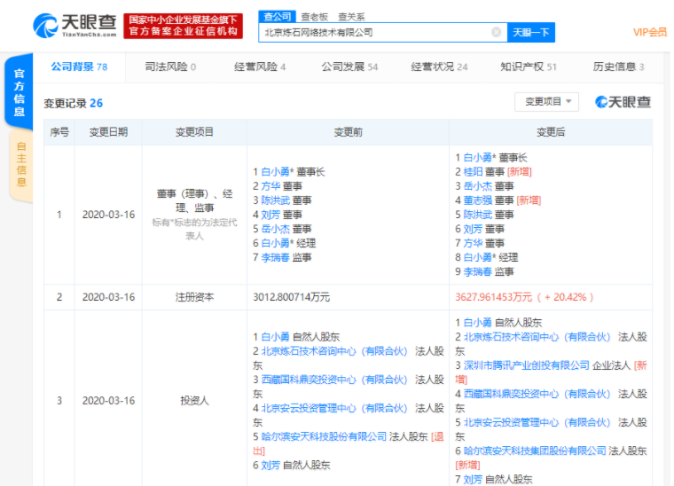Switch to the 查公司 search tab
This screenshot has width=674, height=486.
point(278,17)
